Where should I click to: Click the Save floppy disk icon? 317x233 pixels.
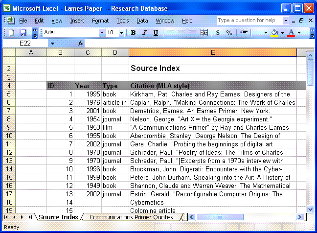[x=23, y=33]
